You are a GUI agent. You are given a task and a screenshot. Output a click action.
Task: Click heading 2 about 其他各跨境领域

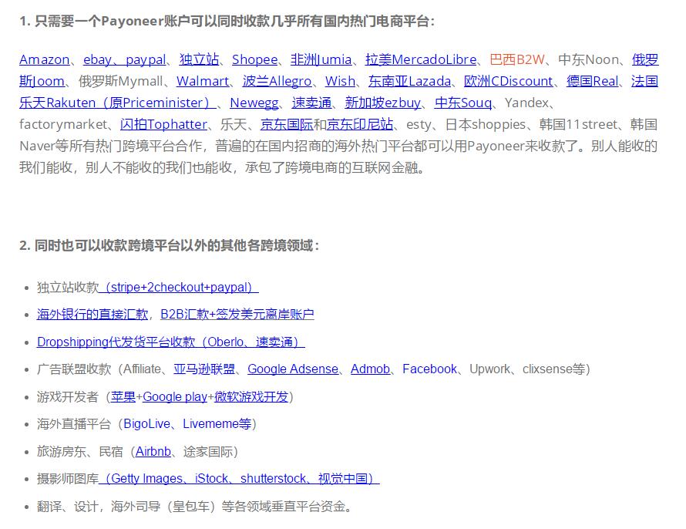tap(169, 245)
